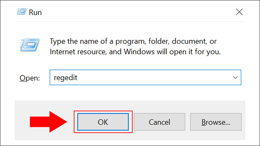Click the large Run program icon

30,45
